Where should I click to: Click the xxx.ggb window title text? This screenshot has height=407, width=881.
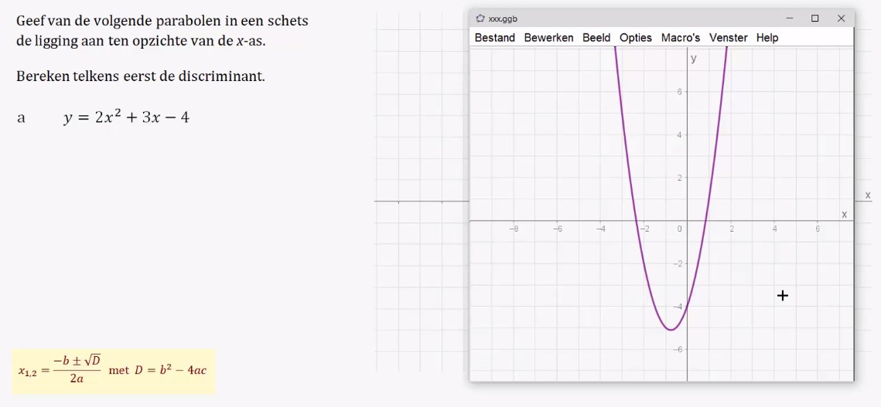click(x=503, y=19)
